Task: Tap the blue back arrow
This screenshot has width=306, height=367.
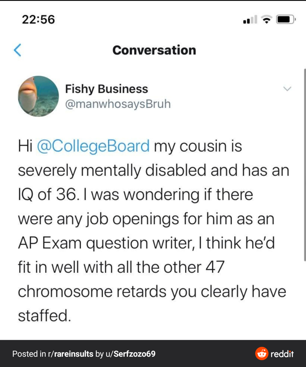Action: pos(17,50)
